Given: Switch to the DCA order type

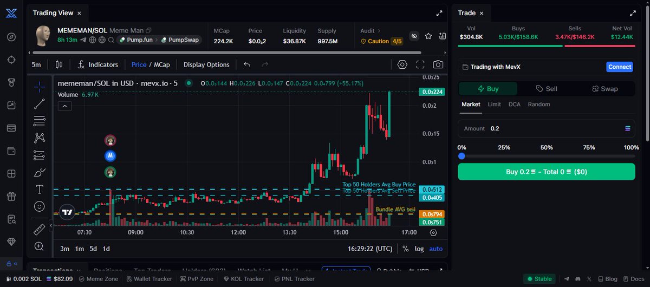Looking at the screenshot, I should point(514,105).
